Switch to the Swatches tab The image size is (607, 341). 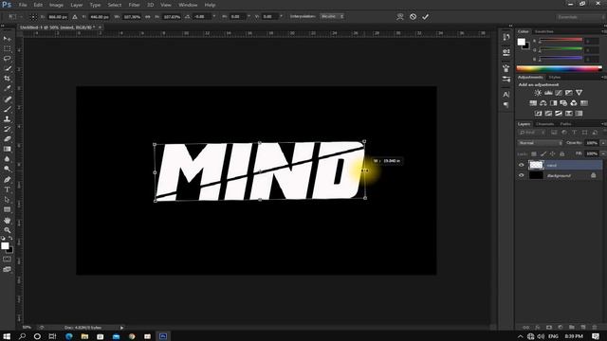tap(544, 31)
